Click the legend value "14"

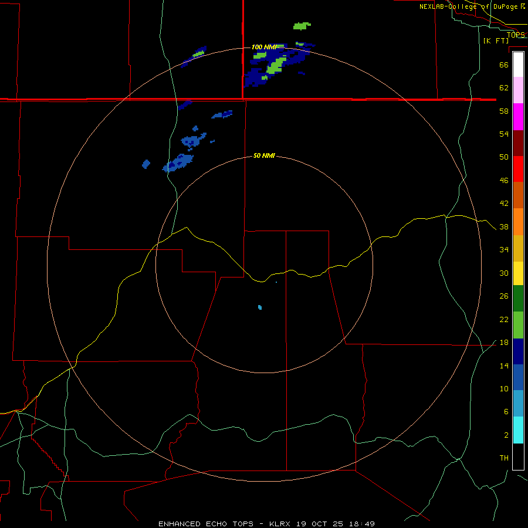click(504, 365)
